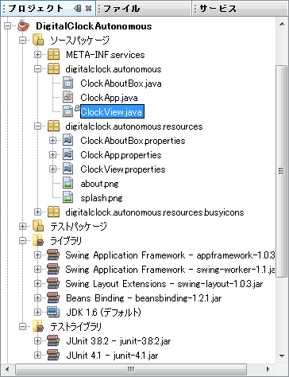Viewport: 289px width, 377px height.
Task: Collapse the ライブラリ node
Action: [23, 240]
